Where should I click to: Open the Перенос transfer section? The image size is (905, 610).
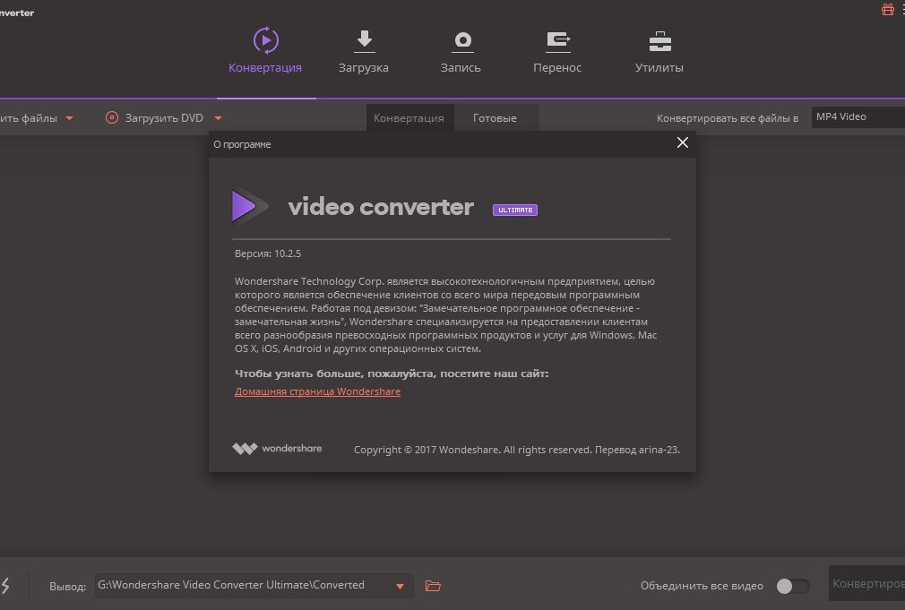557,51
